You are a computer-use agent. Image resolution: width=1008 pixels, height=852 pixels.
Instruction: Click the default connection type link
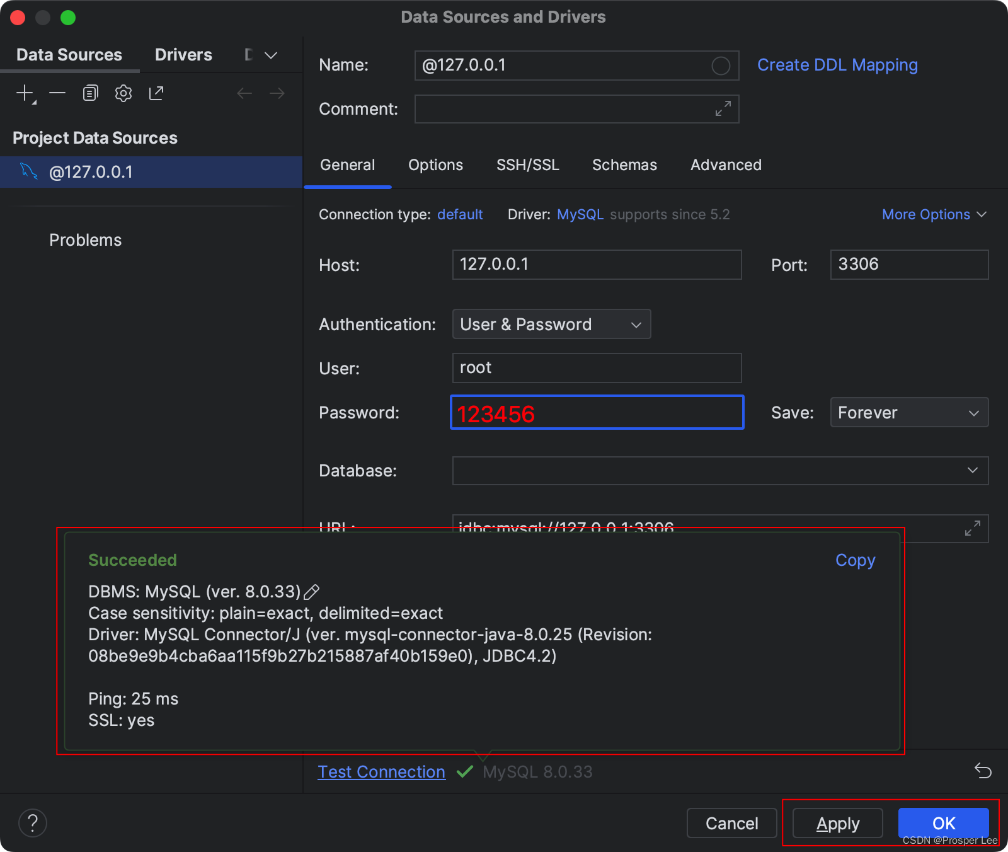coord(460,214)
